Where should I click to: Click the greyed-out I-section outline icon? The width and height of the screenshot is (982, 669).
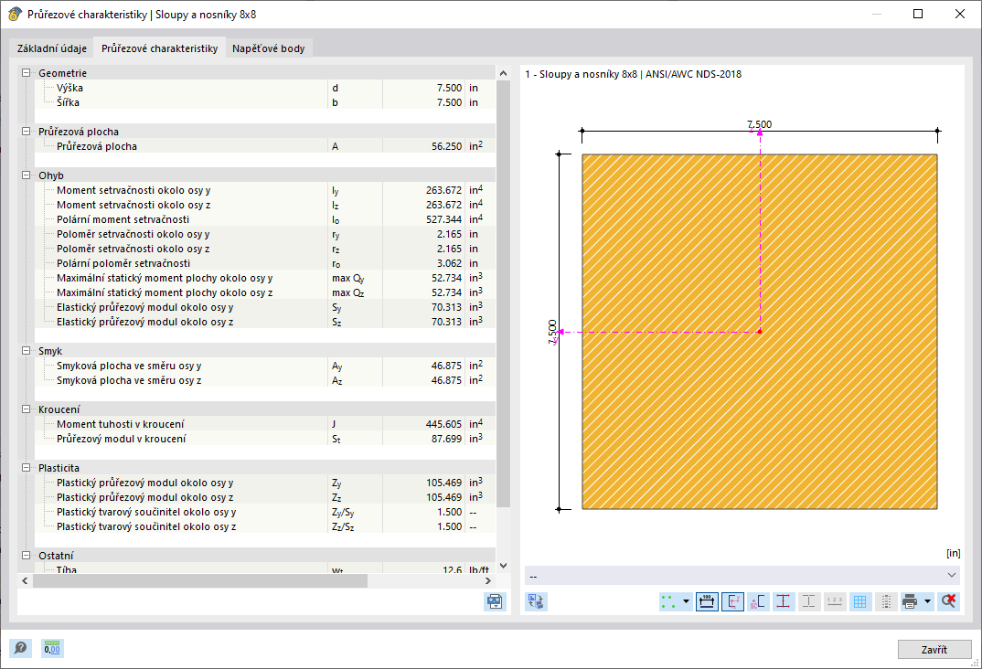(x=809, y=601)
